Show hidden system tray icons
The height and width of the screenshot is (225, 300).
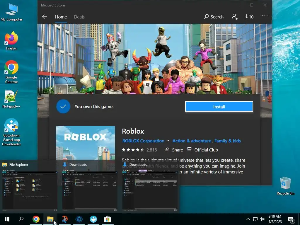click(x=248, y=219)
